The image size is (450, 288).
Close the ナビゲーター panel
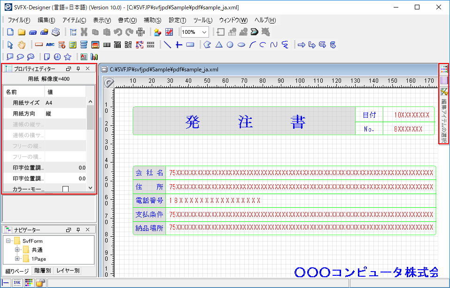(x=88, y=230)
